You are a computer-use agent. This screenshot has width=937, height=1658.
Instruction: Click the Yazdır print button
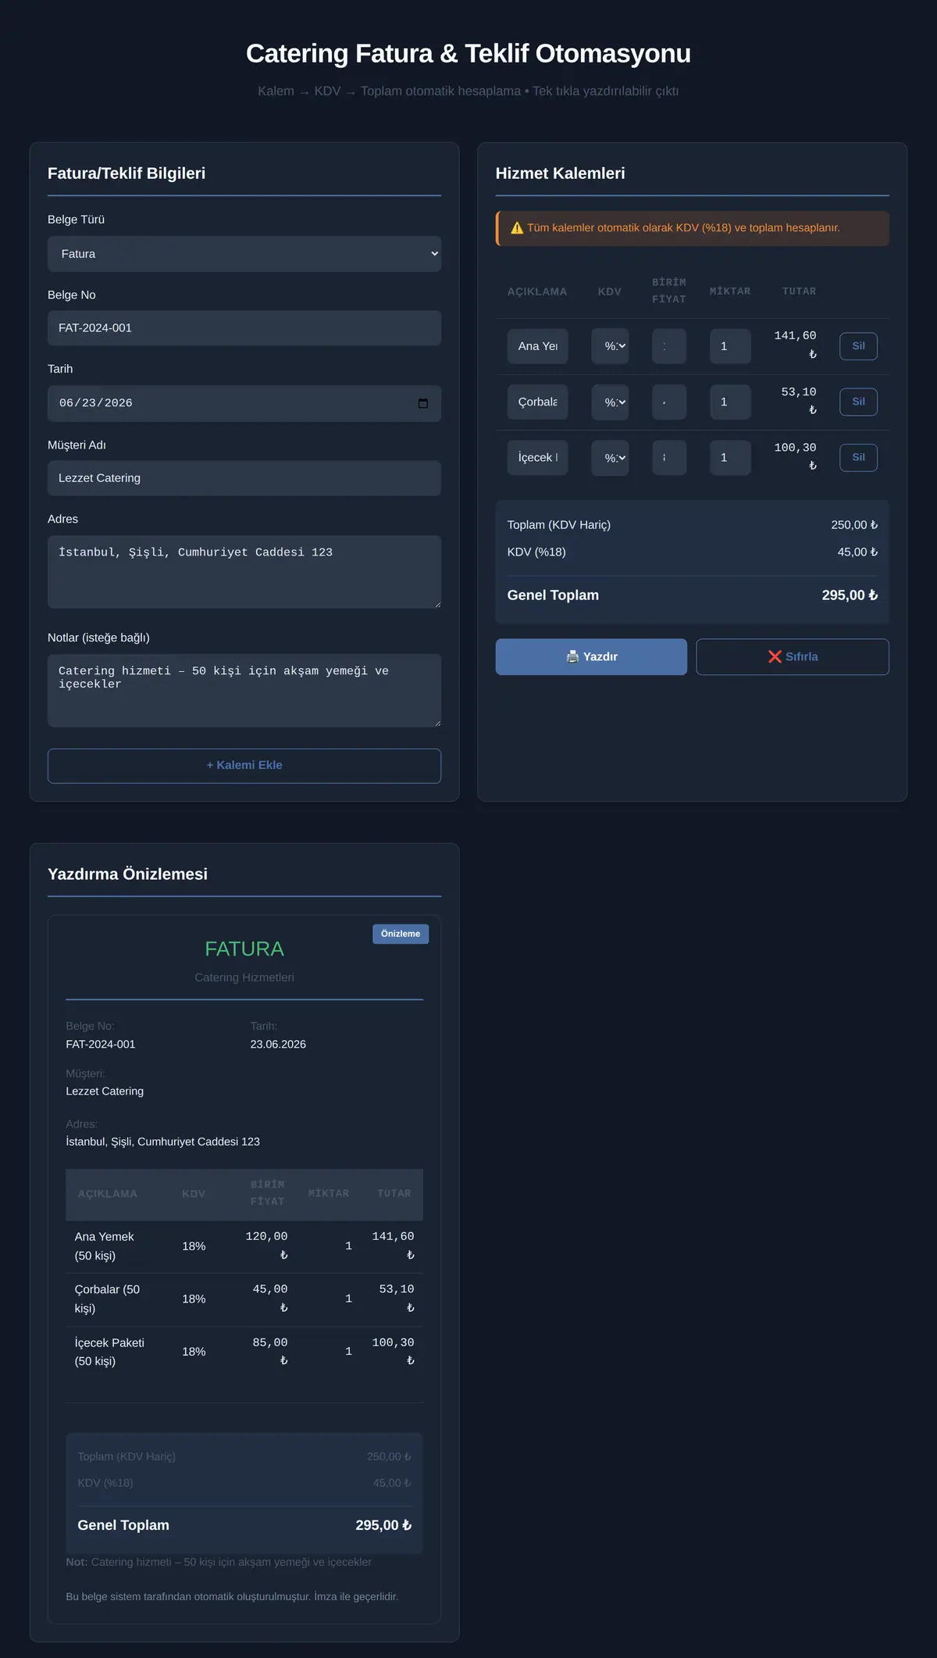click(591, 656)
